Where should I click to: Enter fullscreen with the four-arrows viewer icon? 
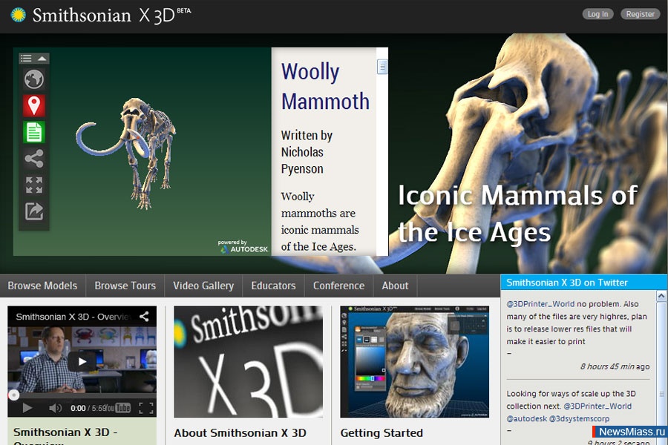[x=34, y=185]
